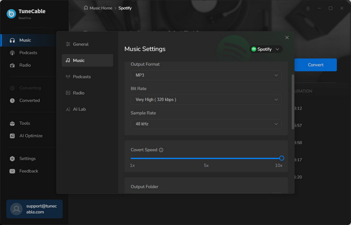Click the Covert Speed info icon
This screenshot has width=351, height=225.
tap(161, 150)
